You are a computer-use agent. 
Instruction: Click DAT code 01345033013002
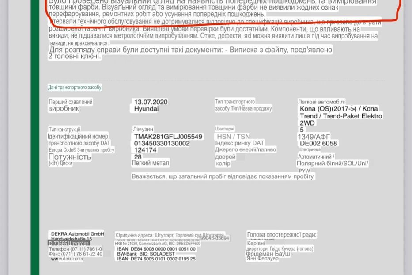[162, 143]
